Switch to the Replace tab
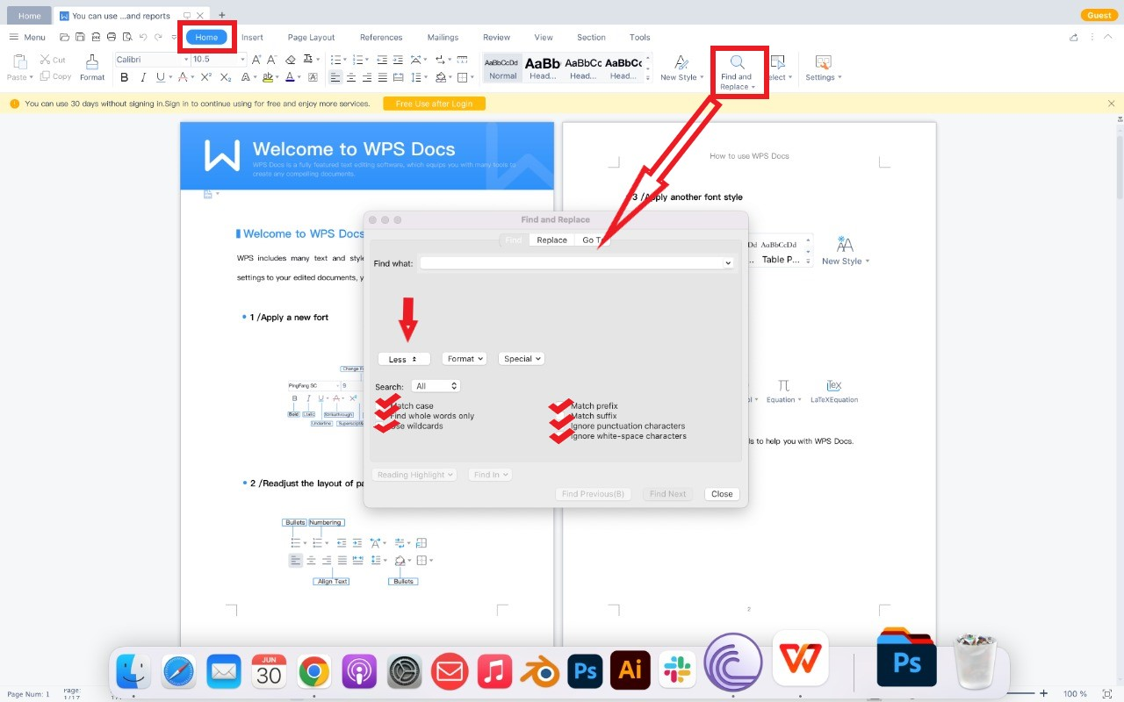This screenshot has width=1124, height=702. [551, 240]
